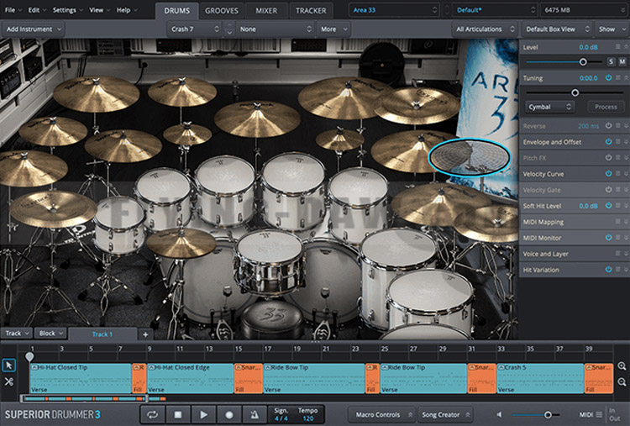
Task: Solo the instrument with S button
Action: [611, 62]
